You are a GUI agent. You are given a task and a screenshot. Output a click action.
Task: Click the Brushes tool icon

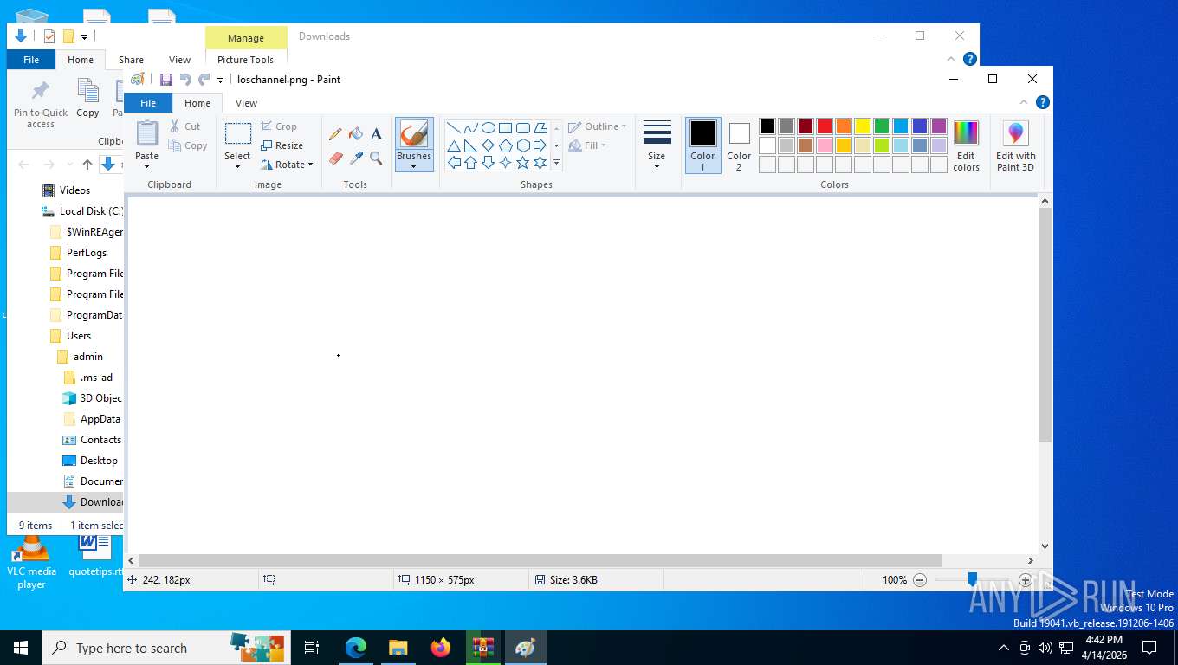point(414,134)
